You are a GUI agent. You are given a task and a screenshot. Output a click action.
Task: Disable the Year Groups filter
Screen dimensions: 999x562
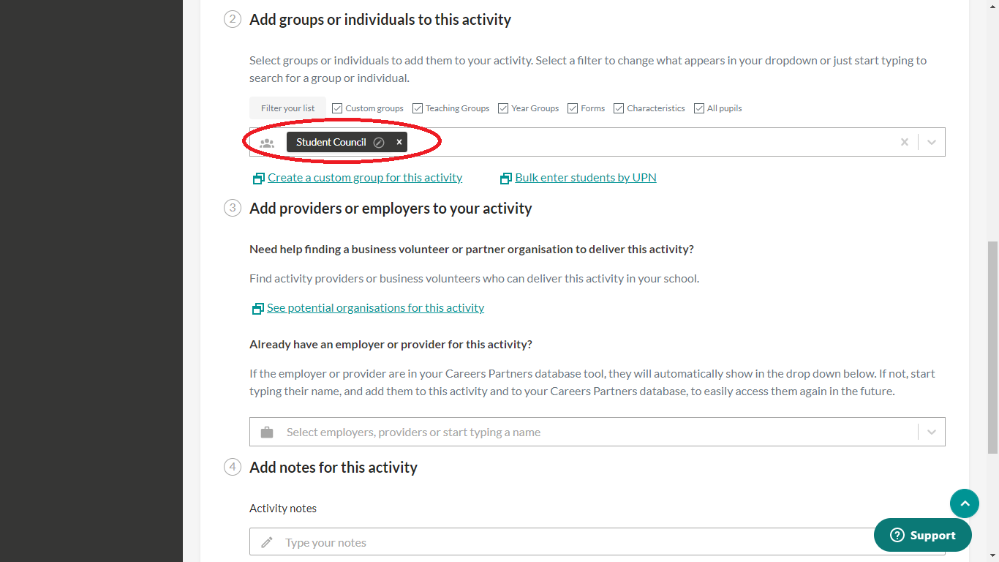[x=503, y=108]
